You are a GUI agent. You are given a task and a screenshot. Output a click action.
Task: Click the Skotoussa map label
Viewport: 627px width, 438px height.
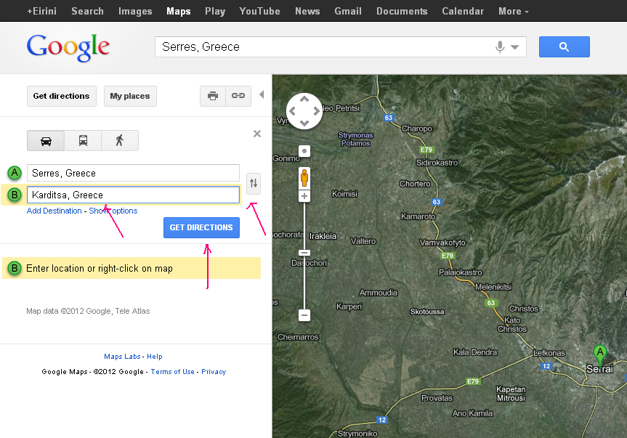427,312
